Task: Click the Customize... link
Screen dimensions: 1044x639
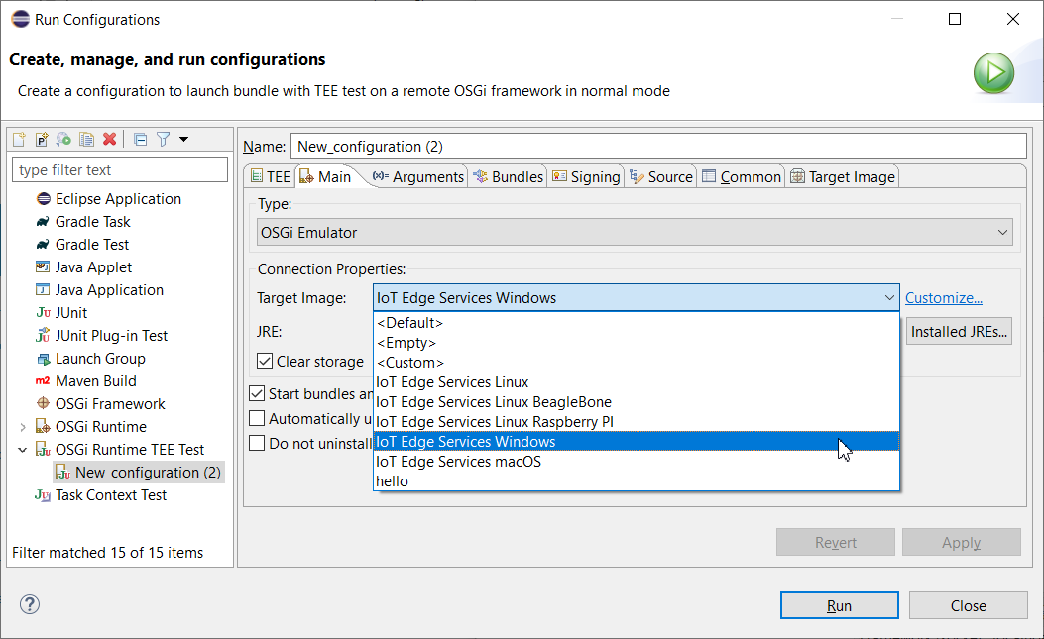Action: click(x=943, y=298)
